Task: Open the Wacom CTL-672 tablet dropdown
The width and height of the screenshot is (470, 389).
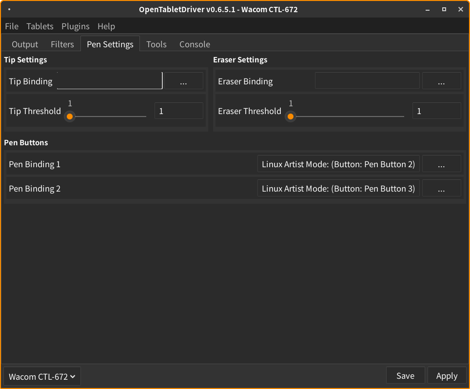Action: point(42,376)
